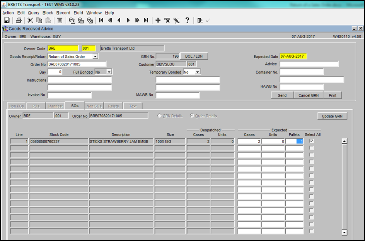
Task: Switch to the Pallets tab
Action: 113,106
